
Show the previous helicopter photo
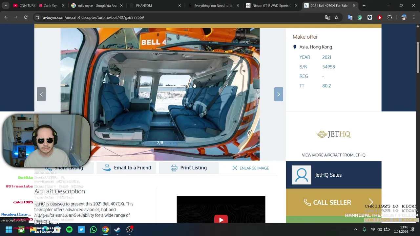pos(41,94)
